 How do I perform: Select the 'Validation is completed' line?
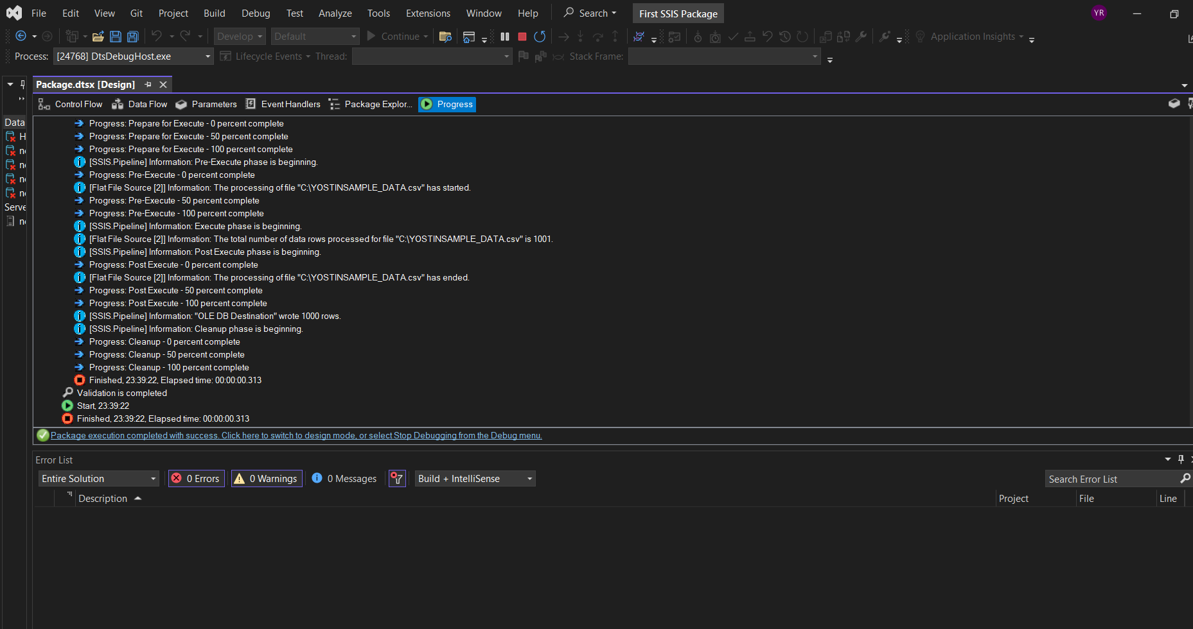tap(121, 393)
